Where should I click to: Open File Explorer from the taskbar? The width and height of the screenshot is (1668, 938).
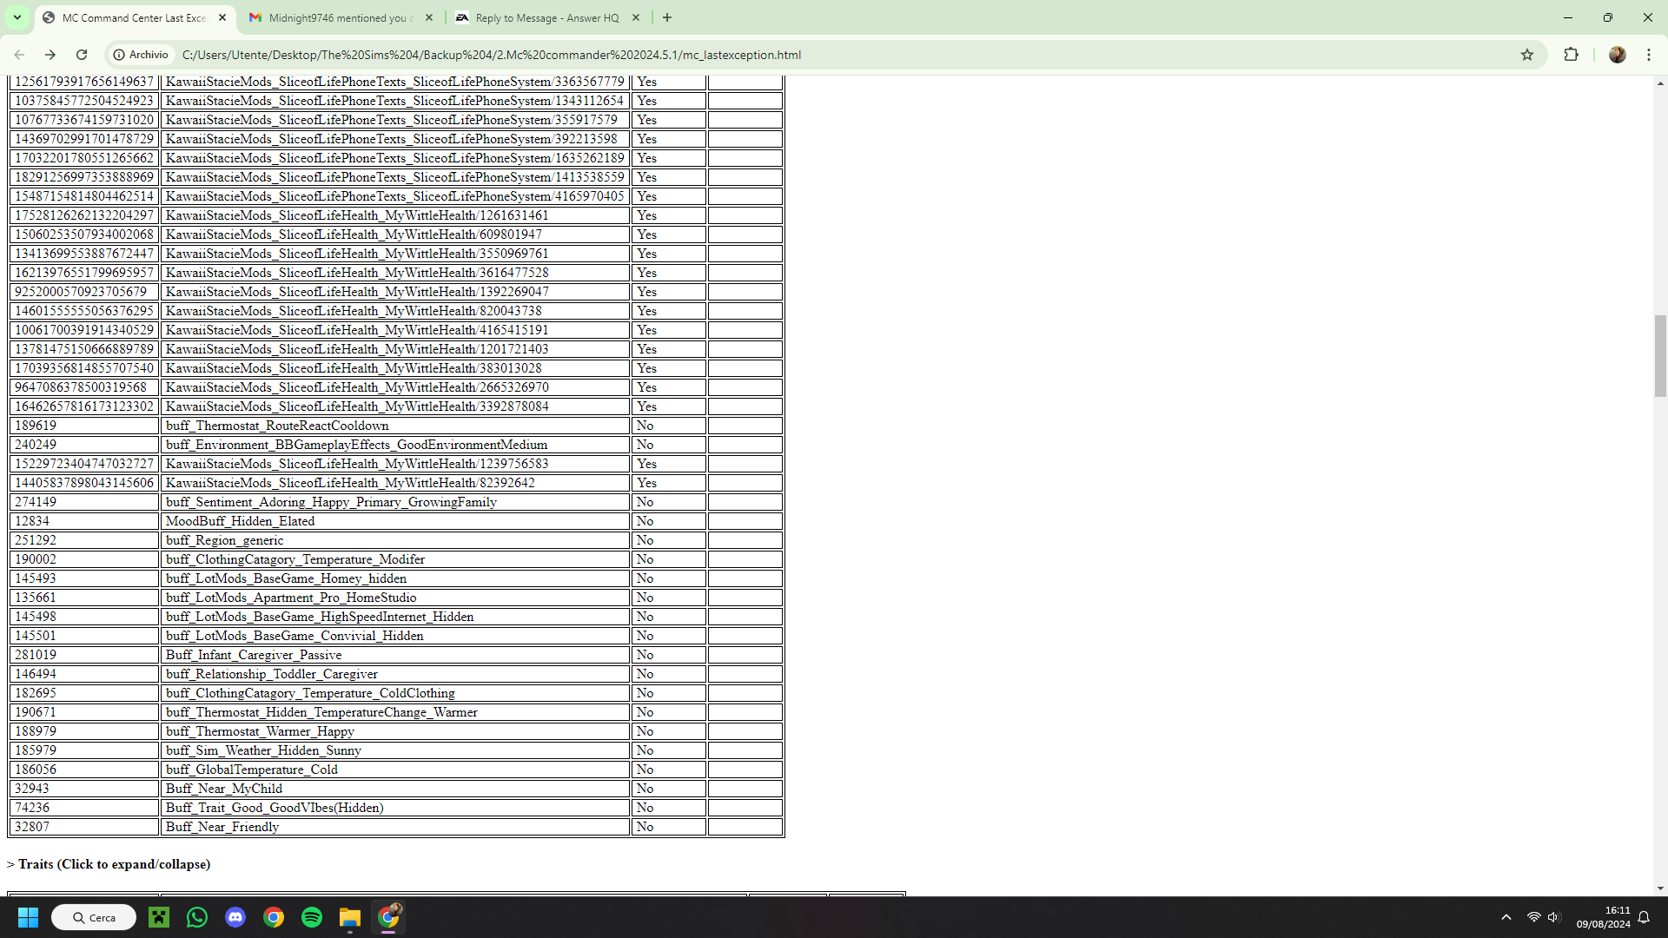click(x=350, y=917)
